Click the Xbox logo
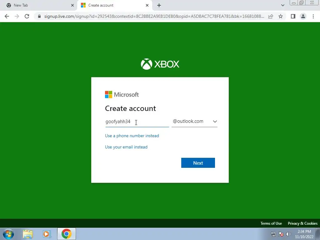 [x=160, y=64]
